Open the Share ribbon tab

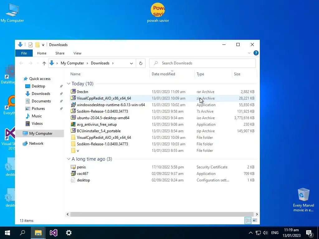click(x=60, y=53)
